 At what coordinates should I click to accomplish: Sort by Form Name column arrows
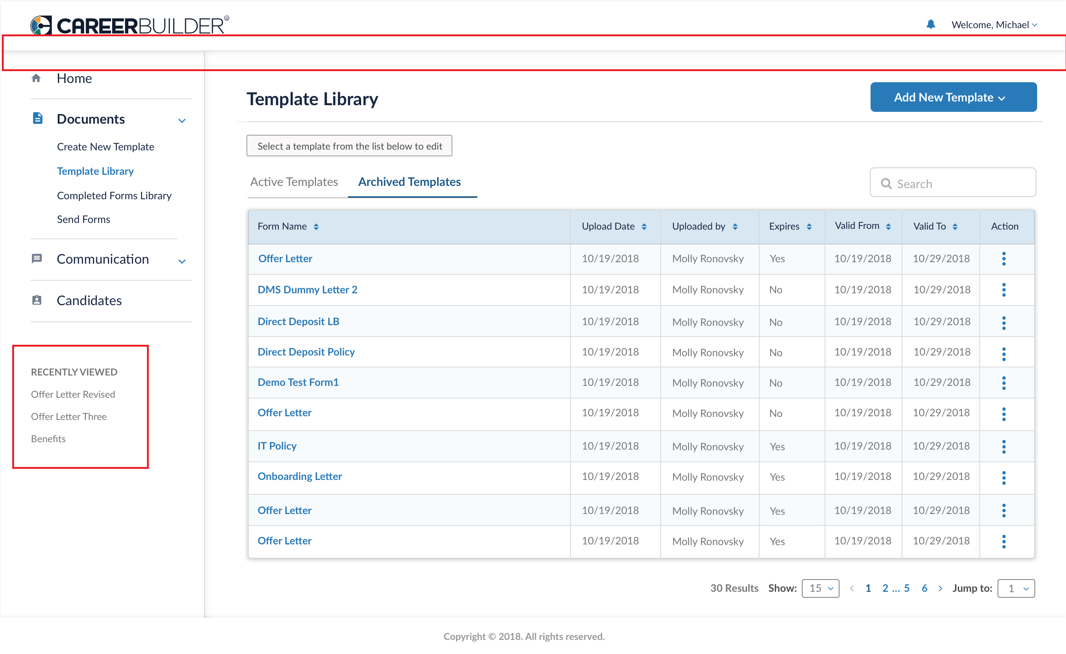point(316,227)
